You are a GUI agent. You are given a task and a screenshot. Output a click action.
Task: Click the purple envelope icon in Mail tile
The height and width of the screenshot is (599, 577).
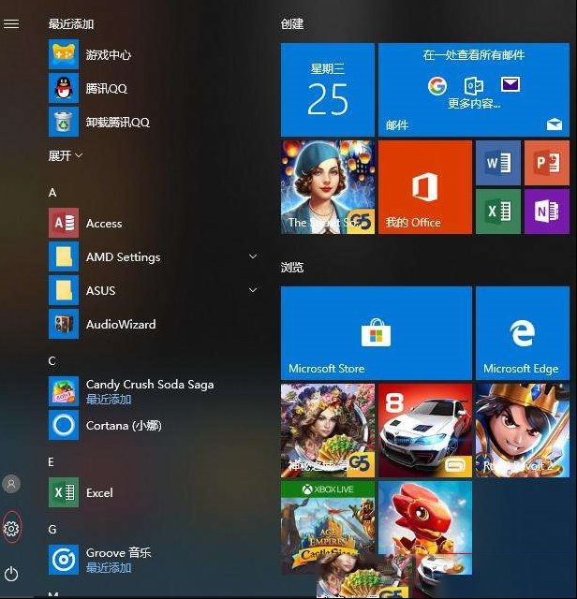(x=510, y=84)
